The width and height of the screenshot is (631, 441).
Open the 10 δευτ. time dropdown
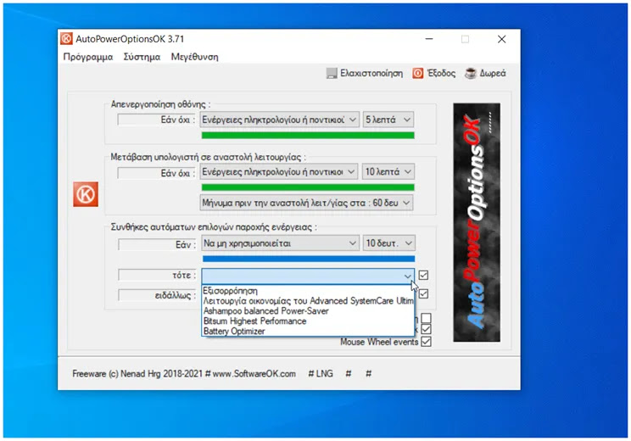point(388,243)
